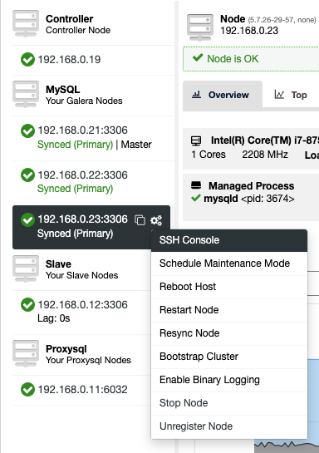
Task: Select Galera node 192.168.0.22:3306
Action: tap(83, 175)
